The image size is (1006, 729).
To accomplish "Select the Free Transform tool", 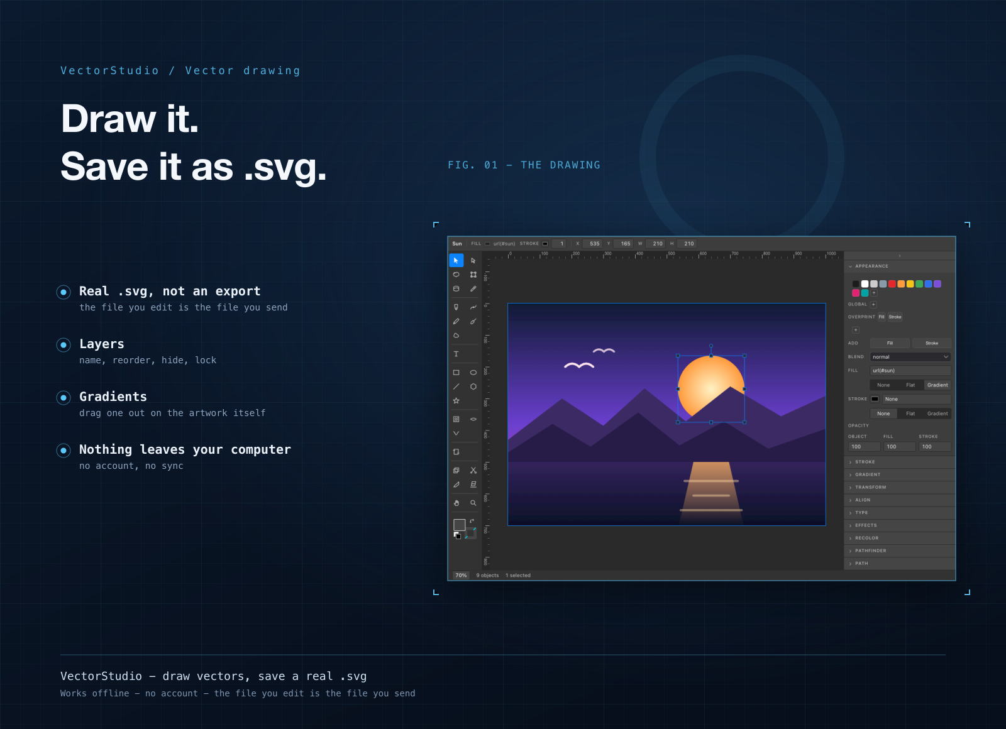I will click(473, 275).
